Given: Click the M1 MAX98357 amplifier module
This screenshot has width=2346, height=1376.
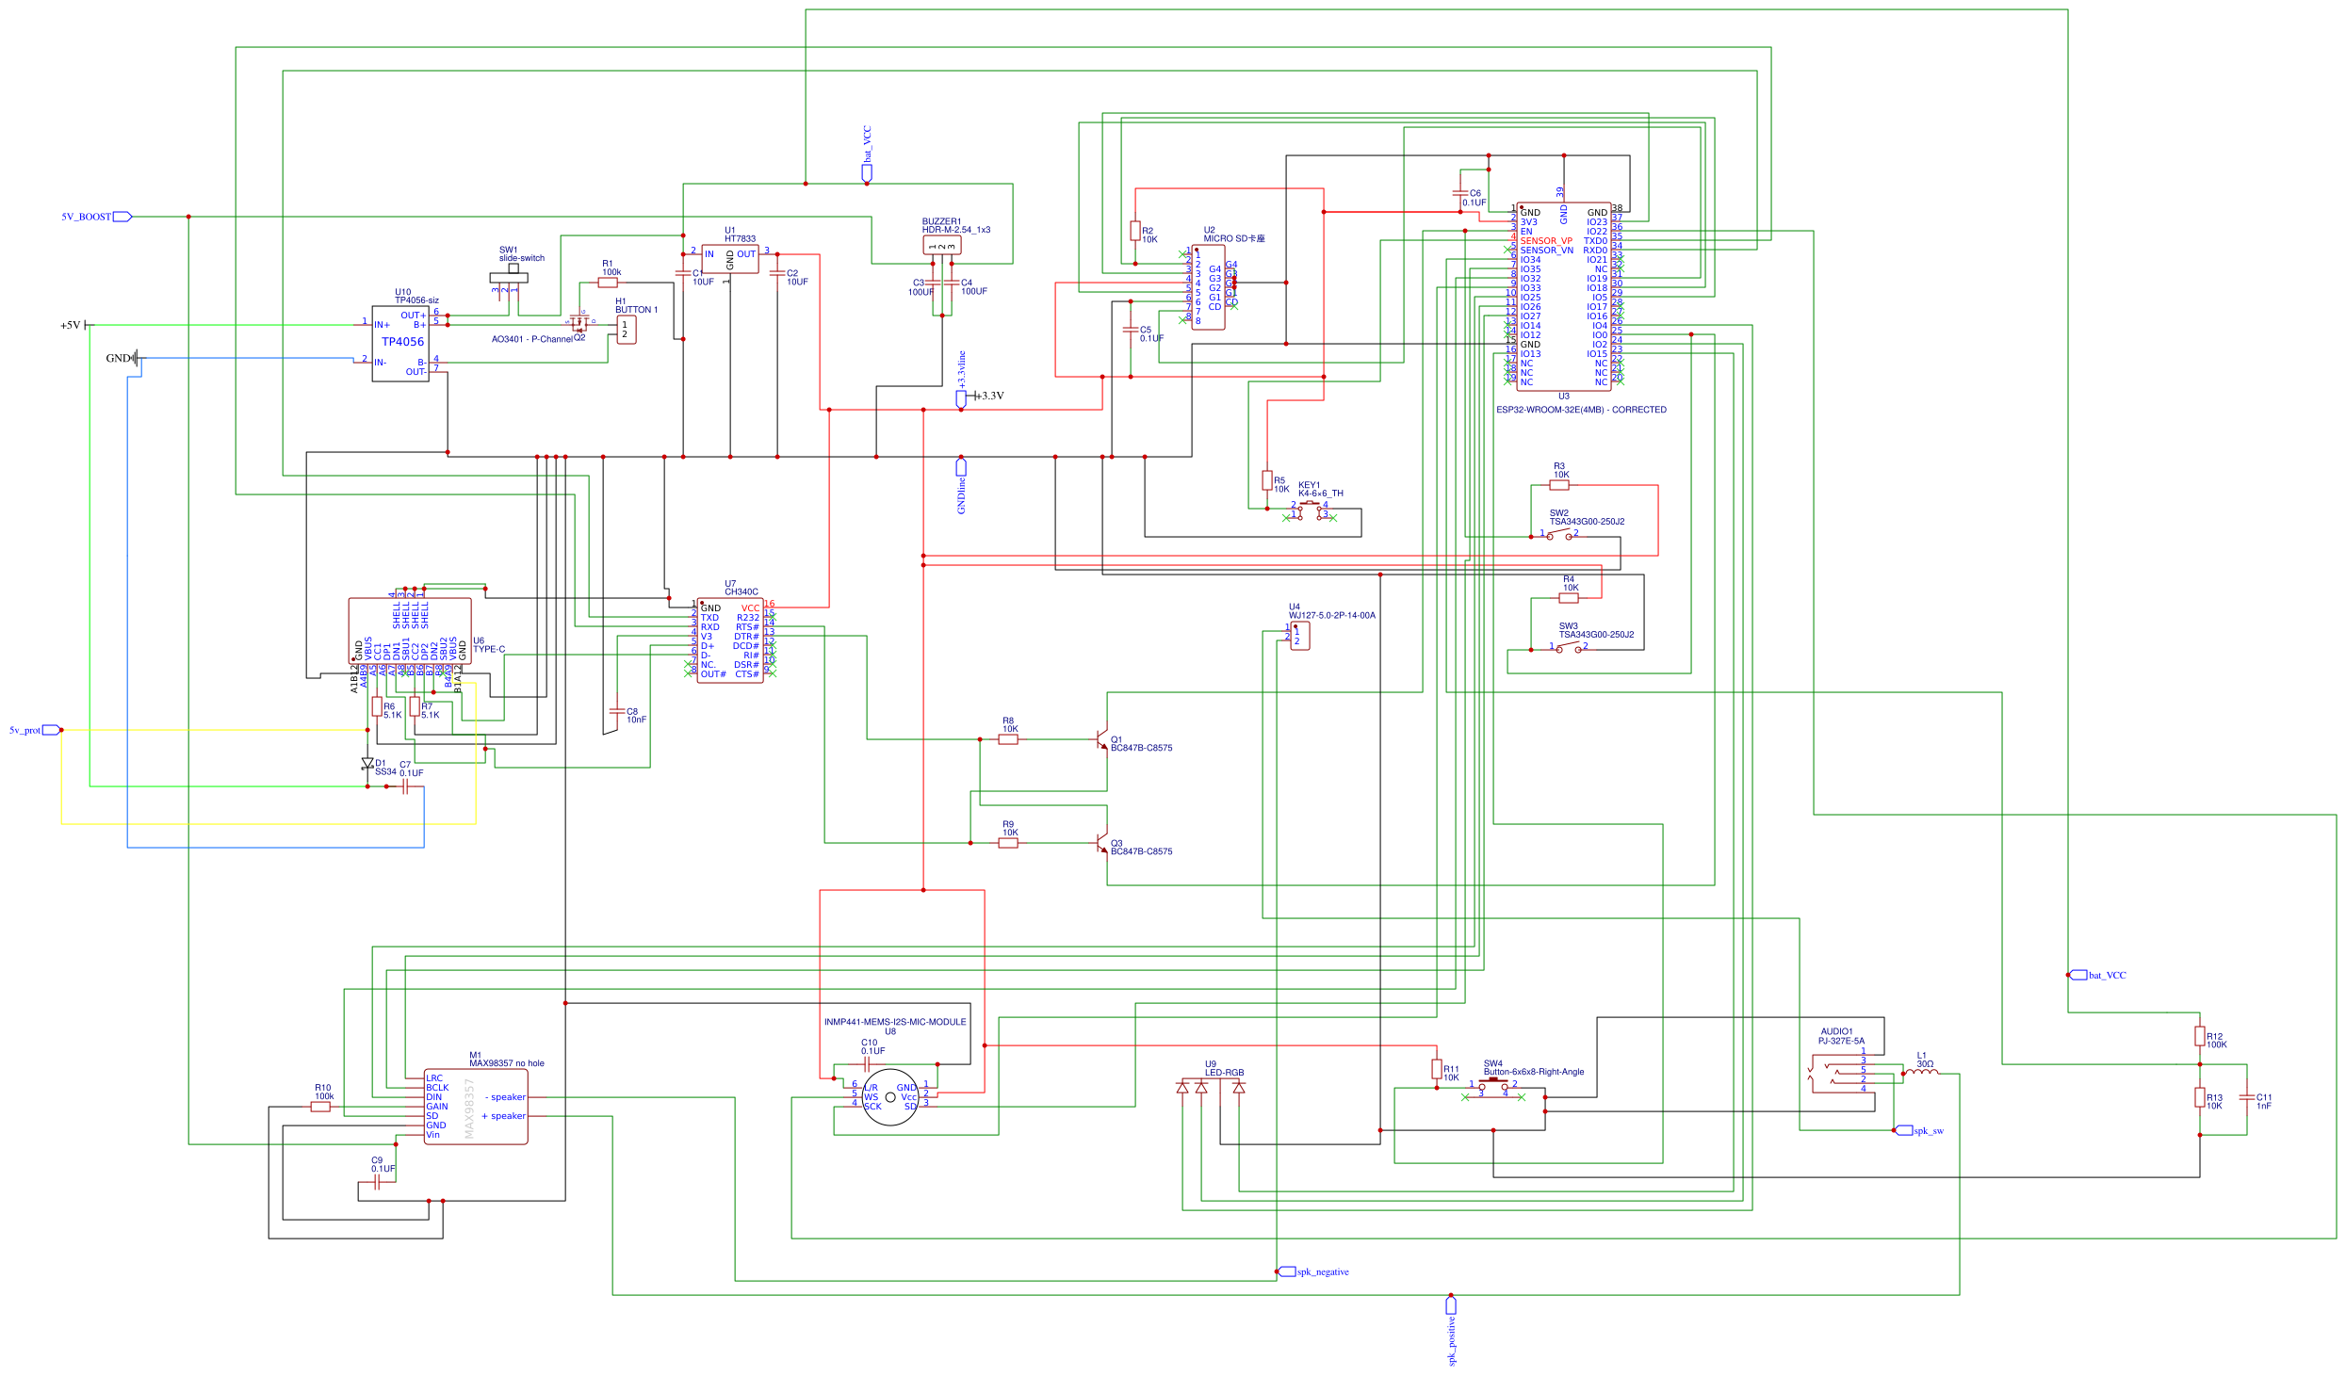Looking at the screenshot, I should tap(476, 1107).
